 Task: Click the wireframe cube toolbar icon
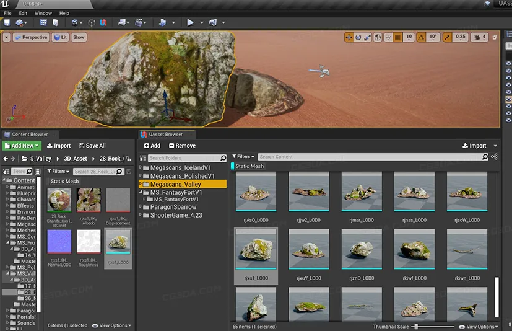[92, 22]
